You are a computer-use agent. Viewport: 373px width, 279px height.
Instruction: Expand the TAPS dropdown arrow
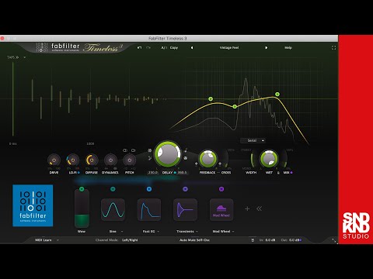[25, 57]
